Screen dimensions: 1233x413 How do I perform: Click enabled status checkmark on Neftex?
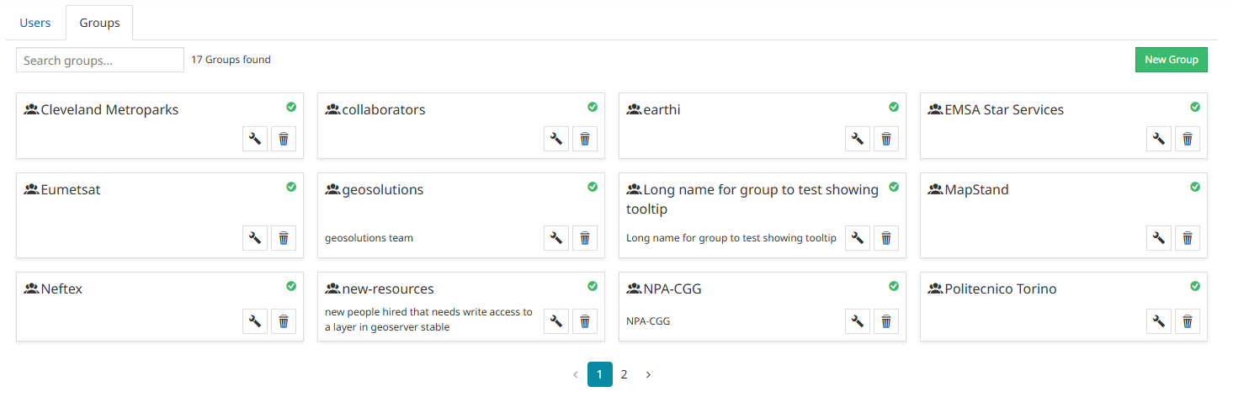click(x=291, y=286)
